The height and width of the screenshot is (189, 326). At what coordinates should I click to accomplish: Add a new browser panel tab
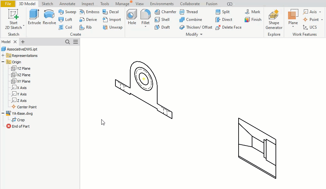point(23,42)
